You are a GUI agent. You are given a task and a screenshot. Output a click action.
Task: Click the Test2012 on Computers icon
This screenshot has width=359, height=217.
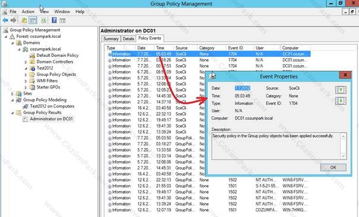pyautogui.click(x=25, y=107)
